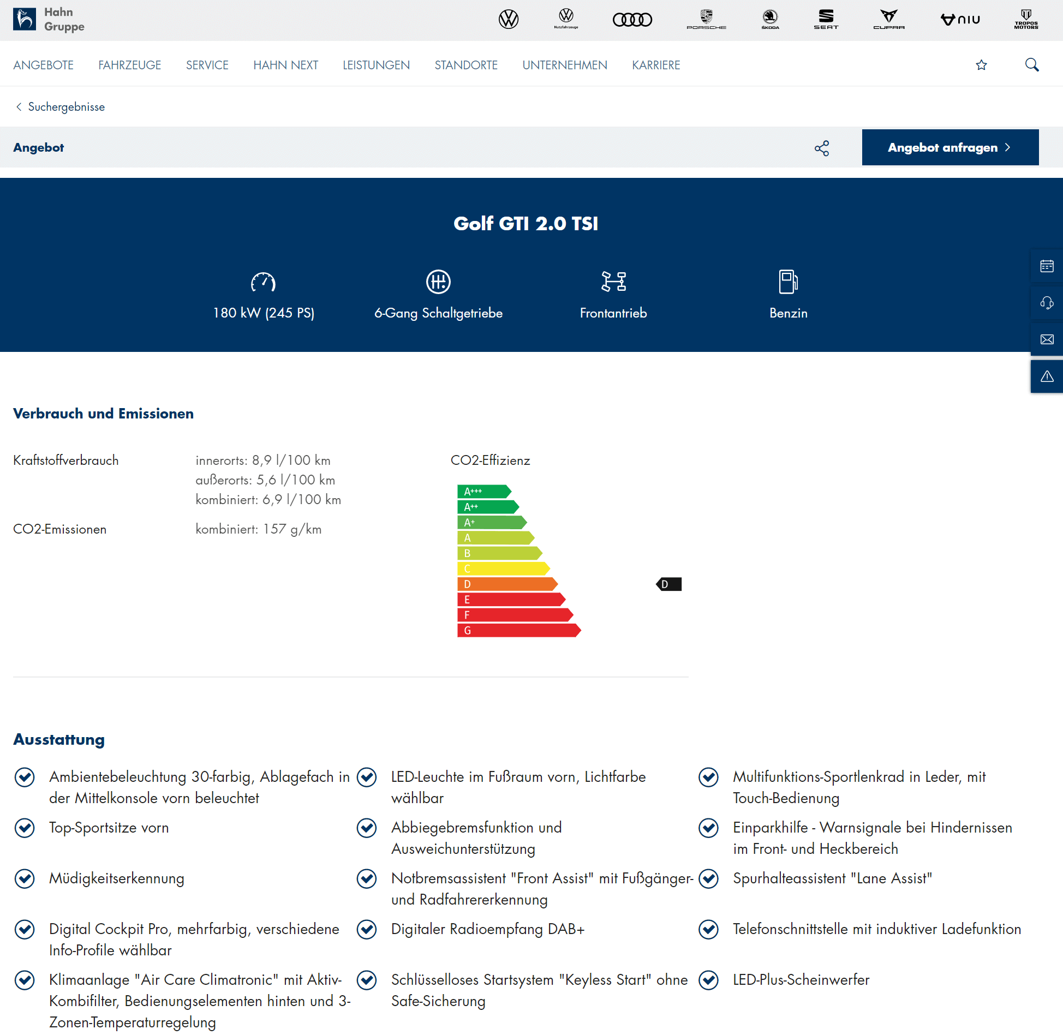Screen dimensions: 1063x1035
Task: Click the speedometer power icon
Action: point(263,282)
